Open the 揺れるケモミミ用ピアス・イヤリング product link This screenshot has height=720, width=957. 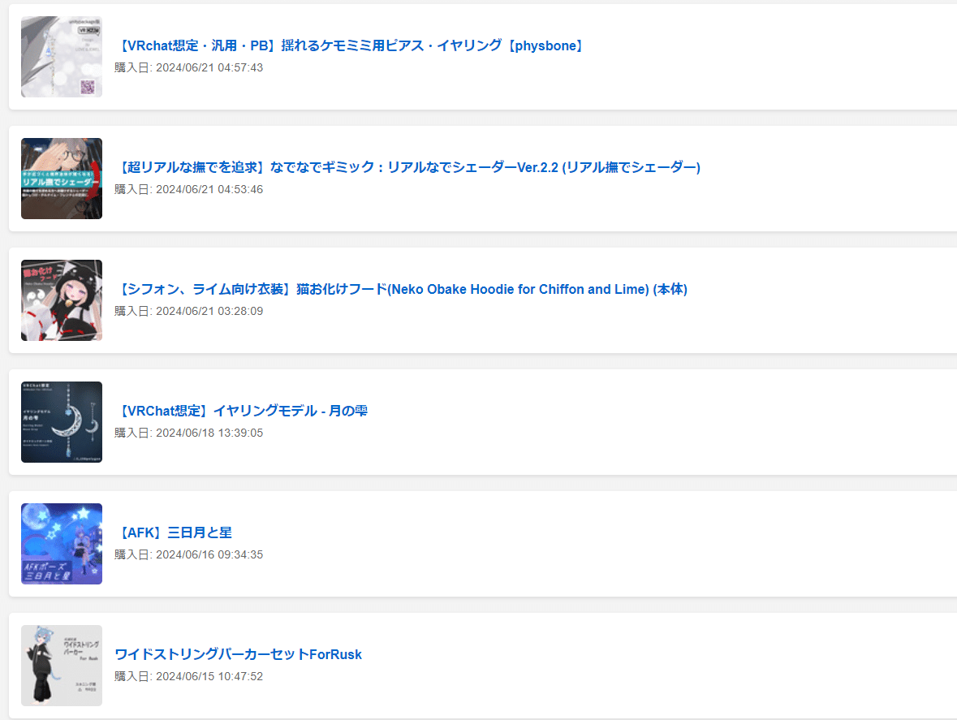click(x=351, y=45)
